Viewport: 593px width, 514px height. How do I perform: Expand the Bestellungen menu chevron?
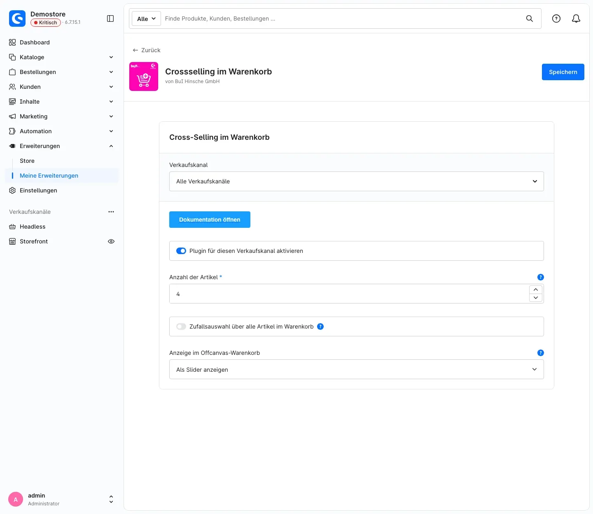(x=111, y=72)
